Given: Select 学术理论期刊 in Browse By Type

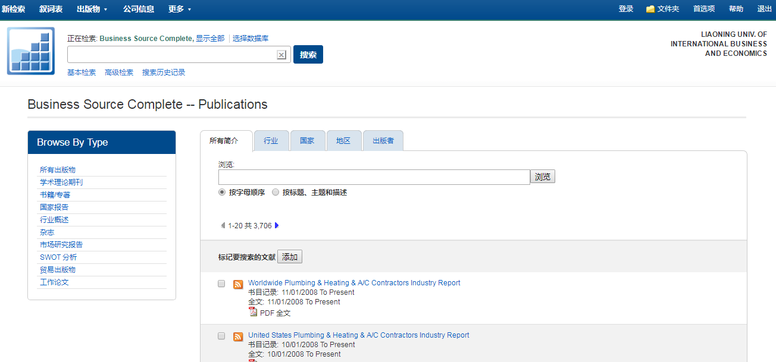Looking at the screenshot, I should (61, 182).
